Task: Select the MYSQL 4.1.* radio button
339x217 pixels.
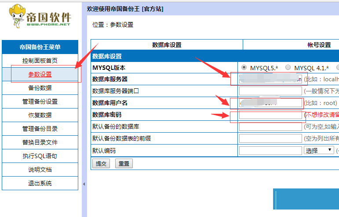Action: tap(288, 68)
